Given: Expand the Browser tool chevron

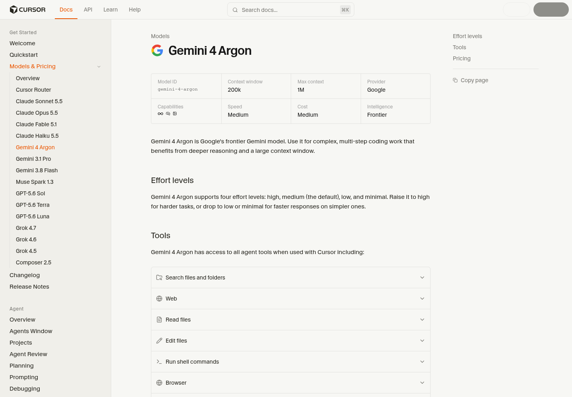Looking at the screenshot, I should [422, 383].
